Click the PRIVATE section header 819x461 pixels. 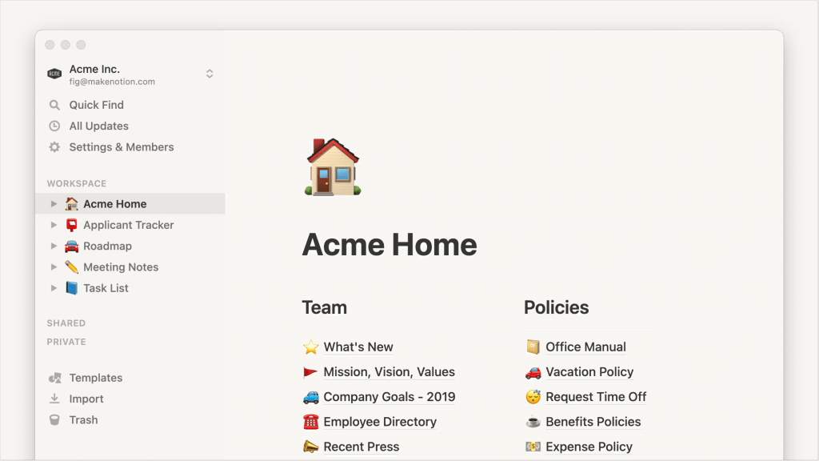[x=66, y=342]
